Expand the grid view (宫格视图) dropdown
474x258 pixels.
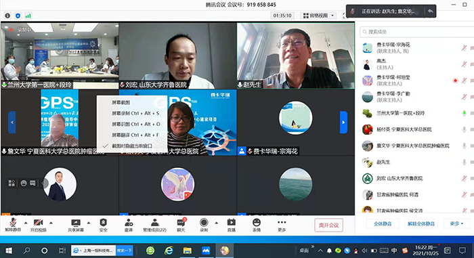(x=318, y=16)
